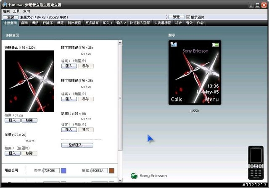This screenshot has height=188, width=269.
Task: Click 移除 under the 01.jpg file
Action: tap(29, 120)
